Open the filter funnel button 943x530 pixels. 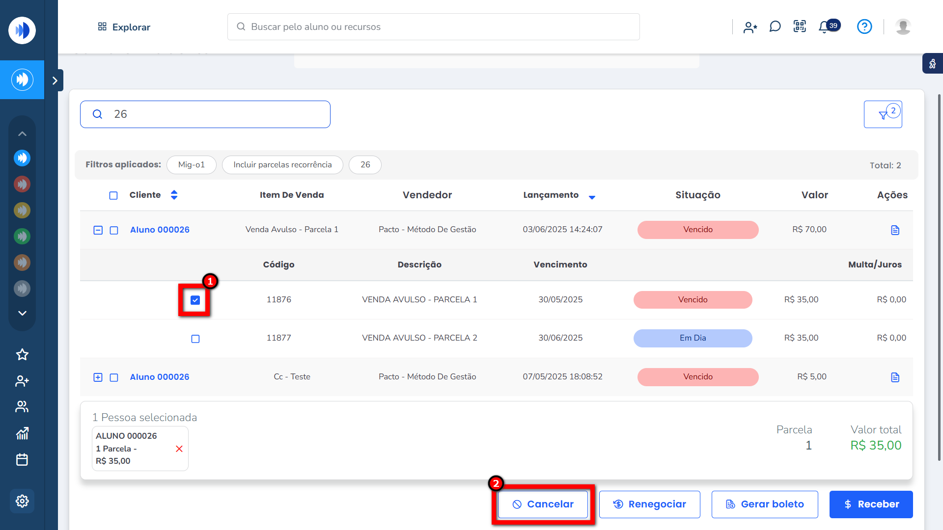pos(883,114)
